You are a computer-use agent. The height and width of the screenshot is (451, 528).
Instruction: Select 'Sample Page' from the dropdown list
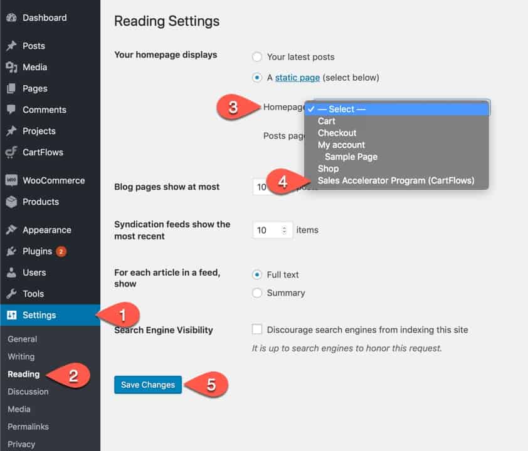[351, 157]
